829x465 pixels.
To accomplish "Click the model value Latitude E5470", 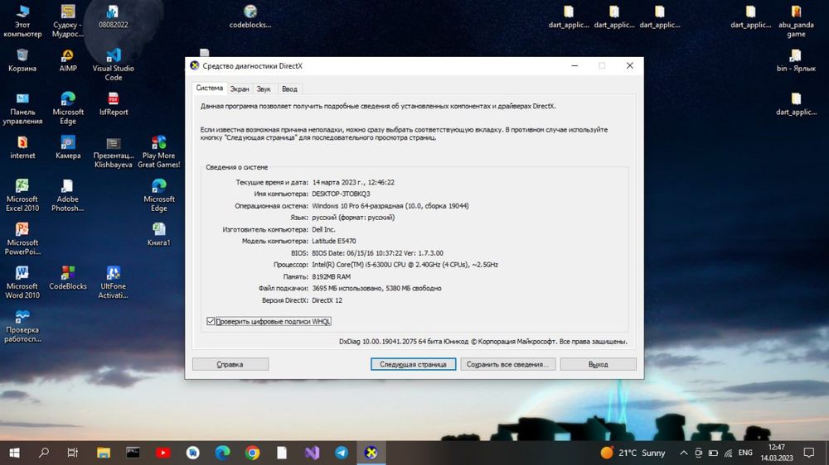I will point(333,241).
